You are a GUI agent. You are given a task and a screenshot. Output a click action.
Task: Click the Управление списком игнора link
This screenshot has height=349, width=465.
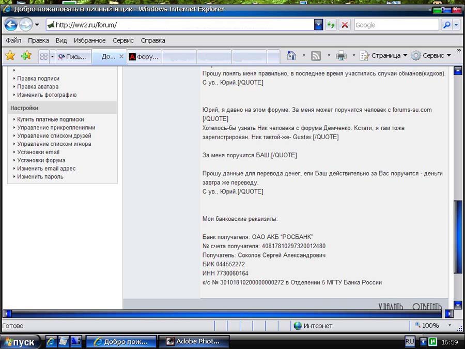click(x=54, y=144)
